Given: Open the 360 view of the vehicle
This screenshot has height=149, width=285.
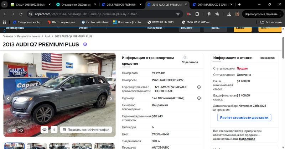Looking at the screenshot, I should (44, 129).
